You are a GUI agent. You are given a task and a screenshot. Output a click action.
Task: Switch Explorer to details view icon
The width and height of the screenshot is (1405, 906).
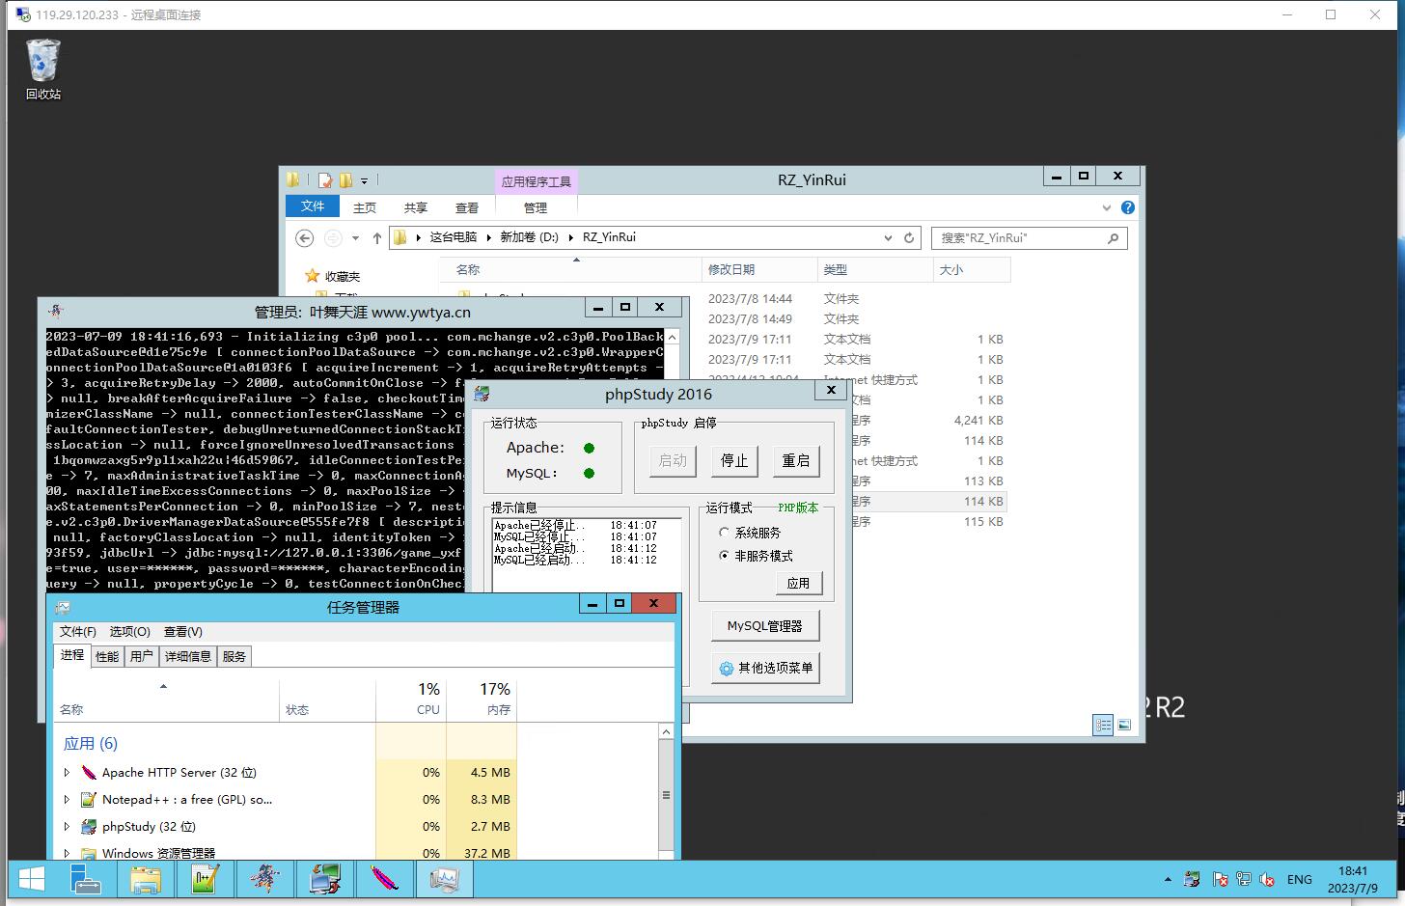click(1103, 725)
